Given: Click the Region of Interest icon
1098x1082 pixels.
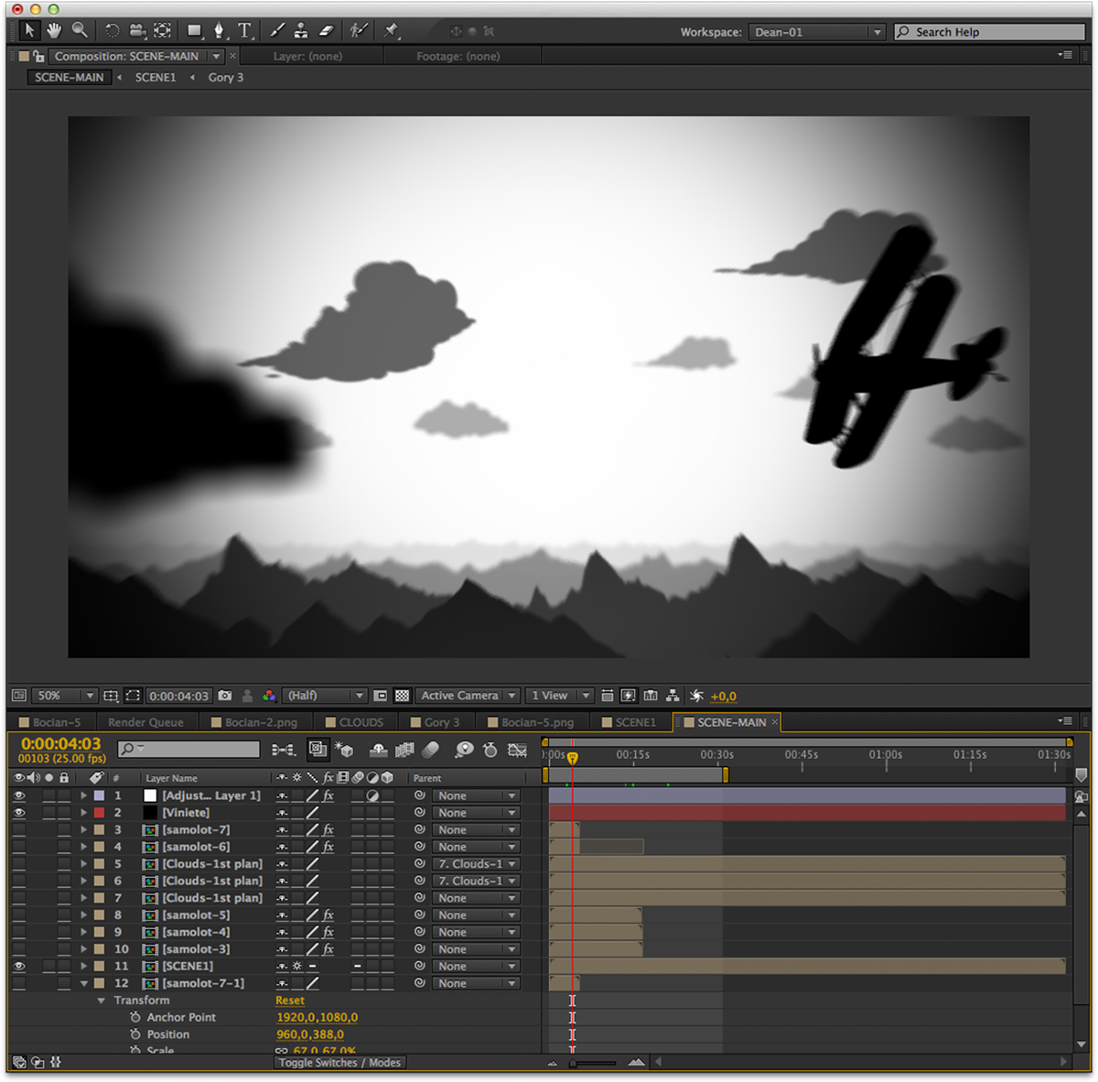Looking at the screenshot, I should (133, 696).
